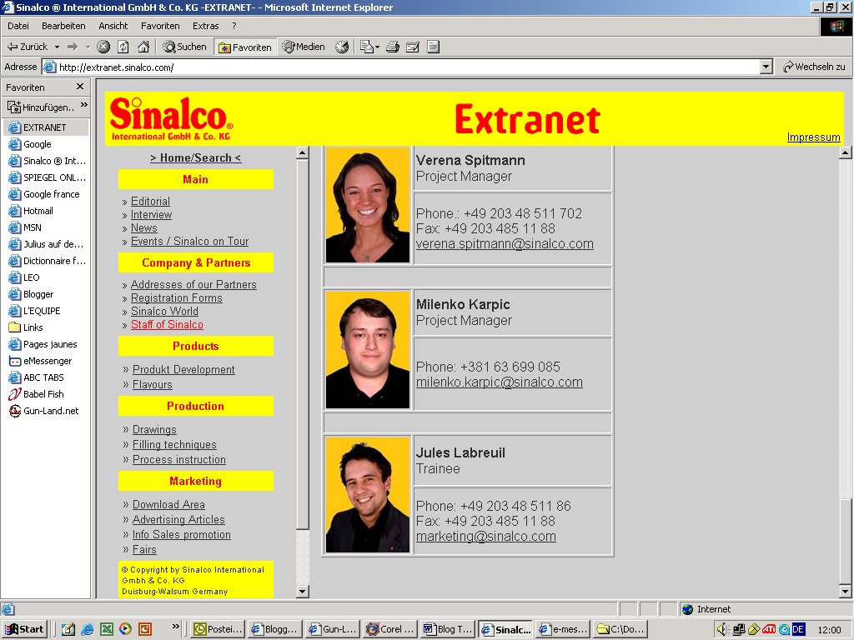
Task: Click the History toolbar icon
Action: (341, 47)
